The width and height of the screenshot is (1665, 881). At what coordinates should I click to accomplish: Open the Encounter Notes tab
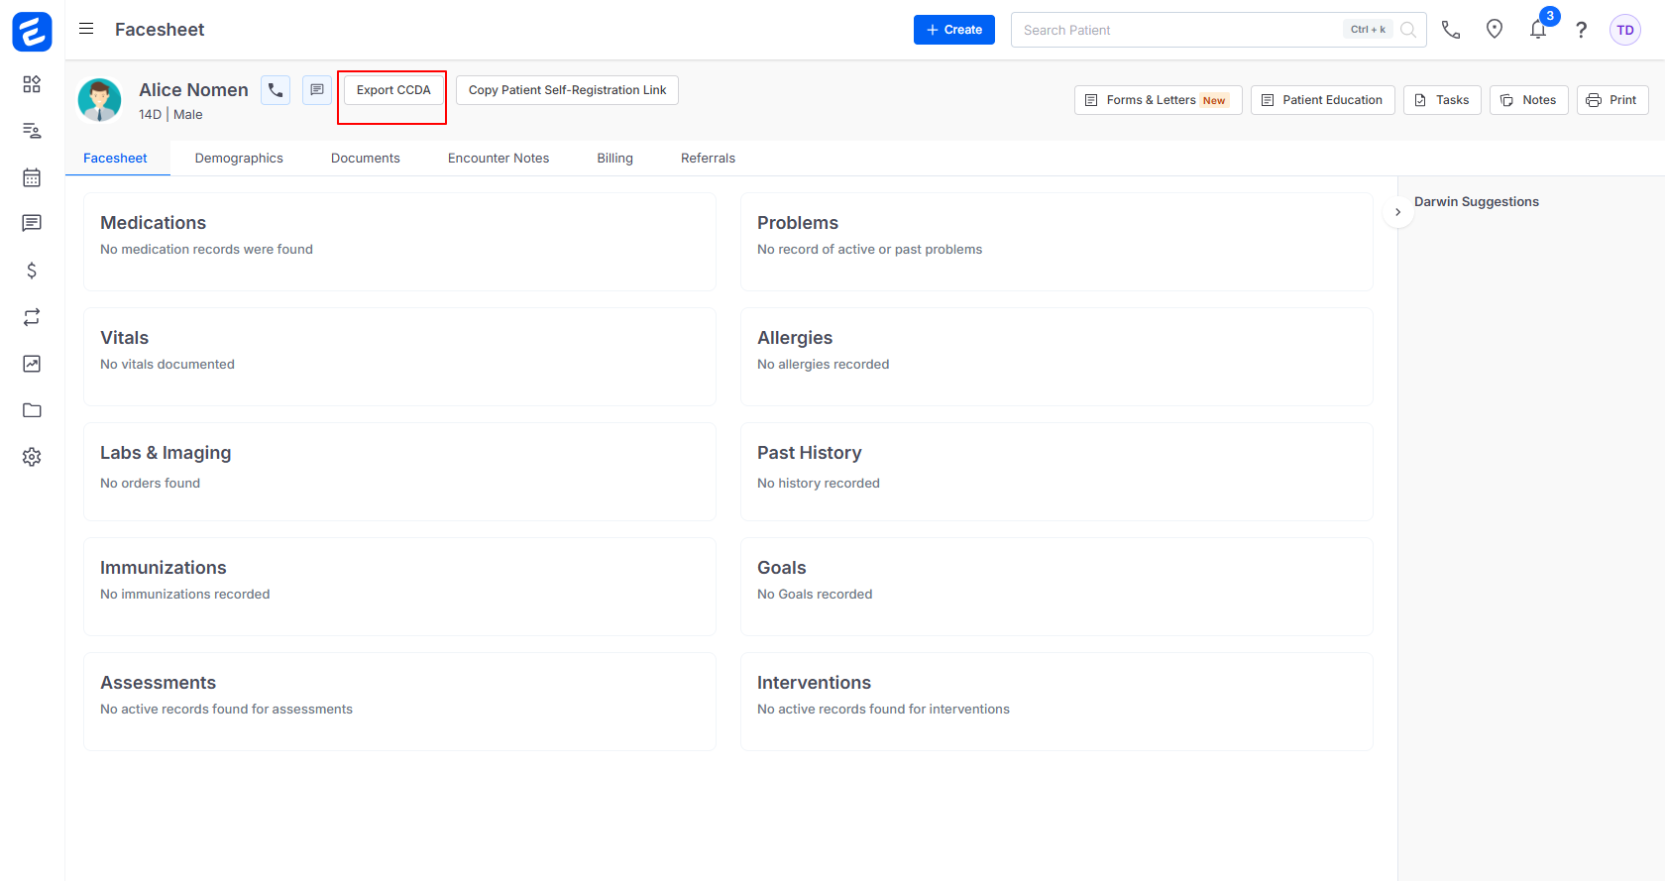pos(498,159)
